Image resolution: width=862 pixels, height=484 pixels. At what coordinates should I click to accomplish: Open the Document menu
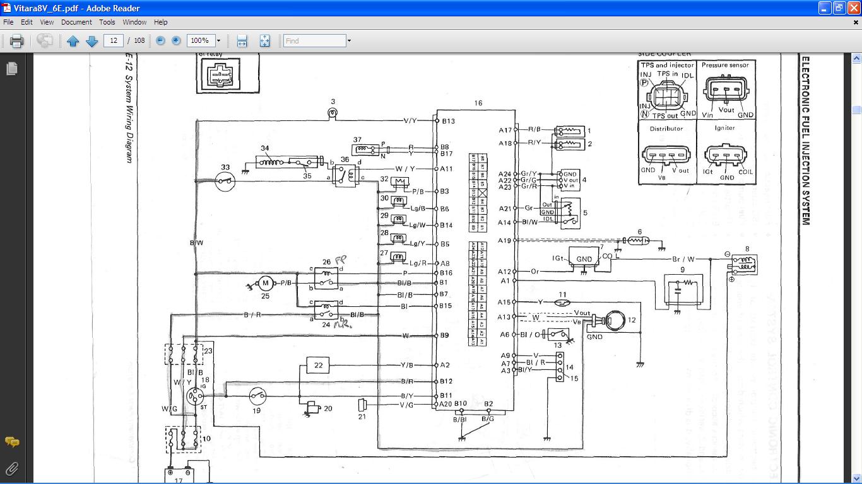coord(76,22)
